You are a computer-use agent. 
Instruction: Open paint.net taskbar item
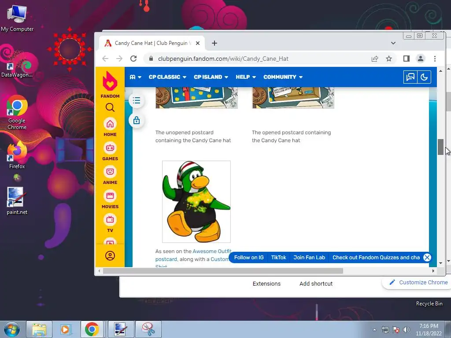[121, 329]
